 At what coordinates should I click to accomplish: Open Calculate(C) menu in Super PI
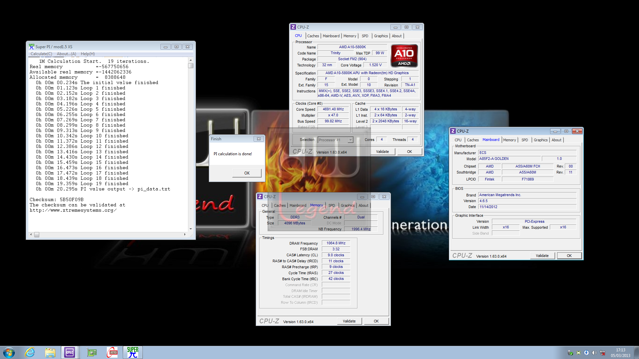pos(41,54)
